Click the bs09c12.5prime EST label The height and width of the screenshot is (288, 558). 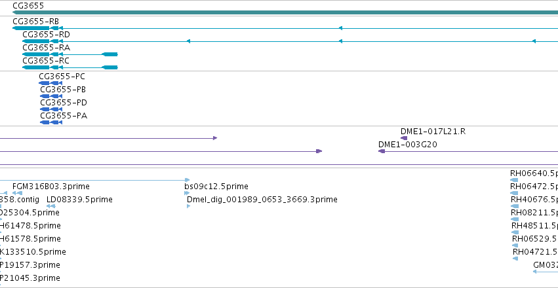click(x=216, y=187)
